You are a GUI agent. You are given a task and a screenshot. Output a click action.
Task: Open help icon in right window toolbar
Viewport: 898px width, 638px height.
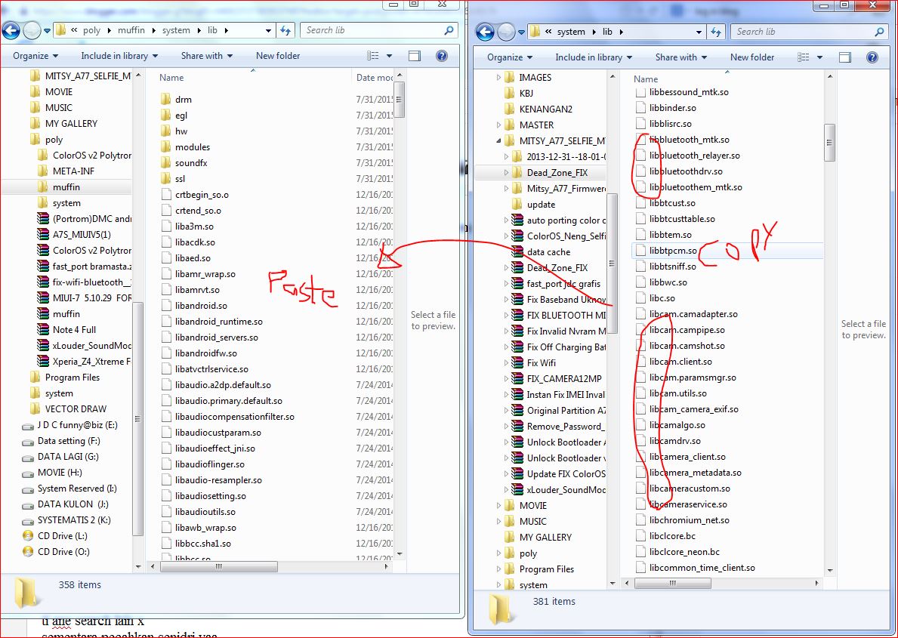tap(872, 57)
